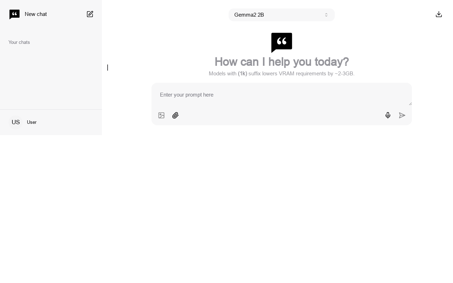
Task: Focus the 'Enter your prompt here' field
Action: [x=282, y=94]
